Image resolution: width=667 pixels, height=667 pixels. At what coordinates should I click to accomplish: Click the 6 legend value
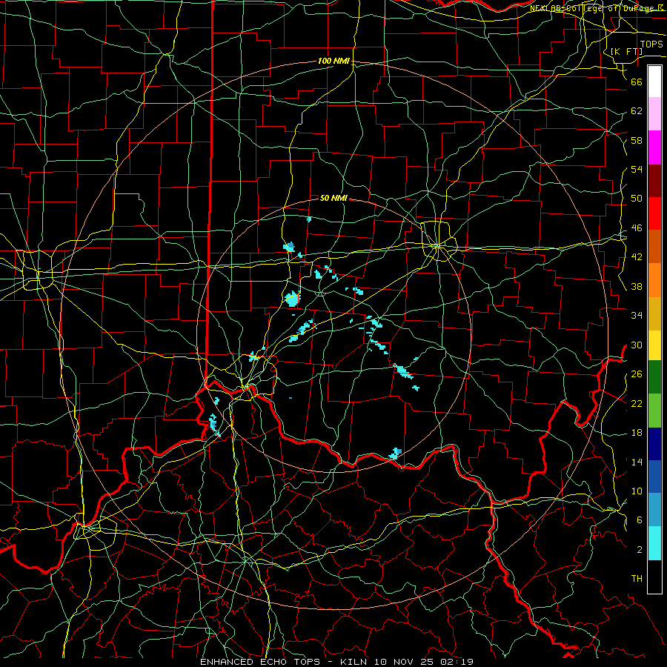click(x=640, y=520)
